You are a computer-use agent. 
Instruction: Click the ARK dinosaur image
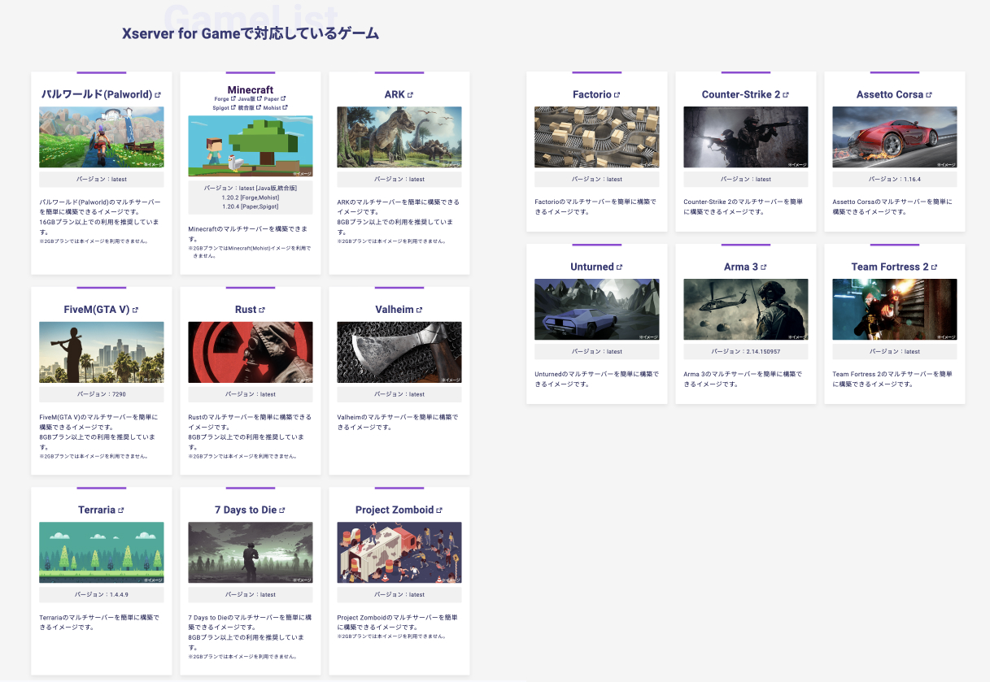[399, 137]
